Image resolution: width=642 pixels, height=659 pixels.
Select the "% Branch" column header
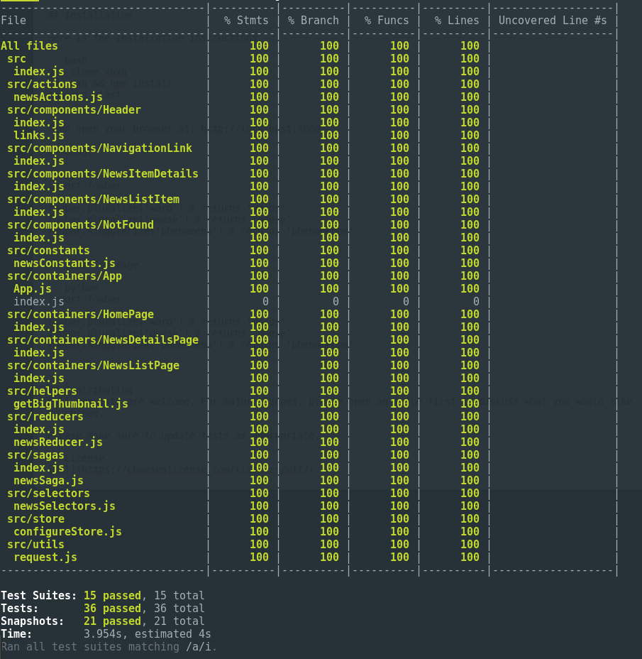313,21
